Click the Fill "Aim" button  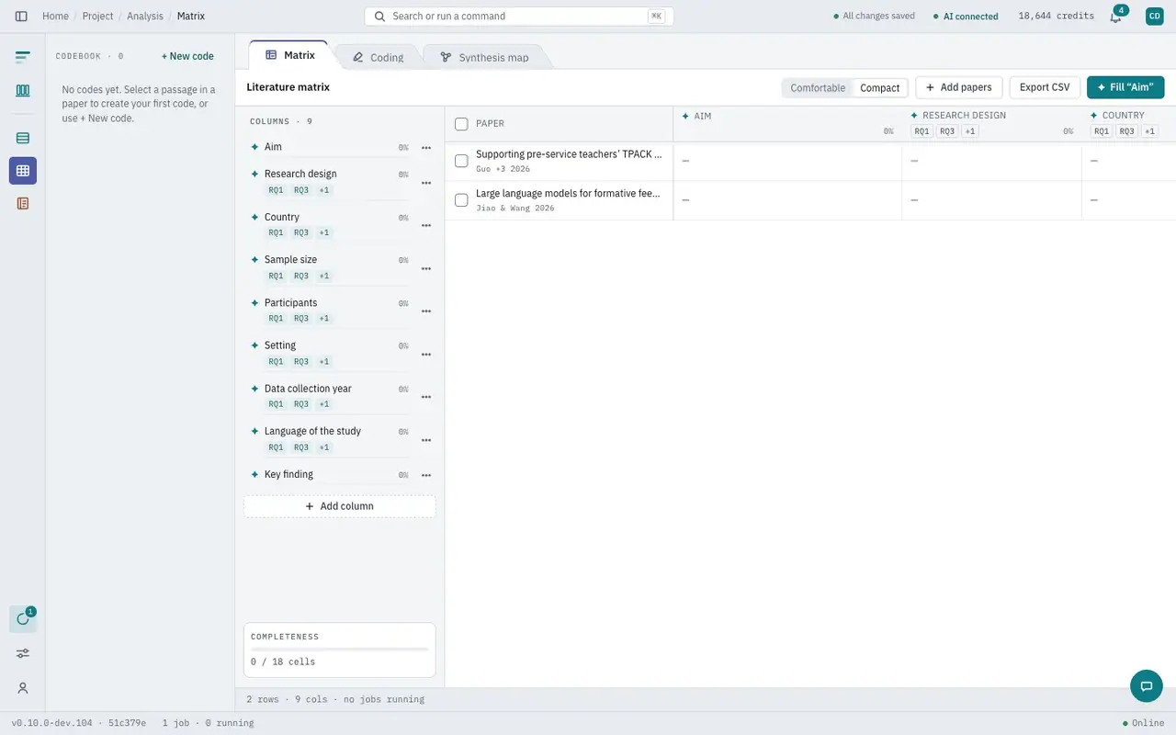point(1125,87)
